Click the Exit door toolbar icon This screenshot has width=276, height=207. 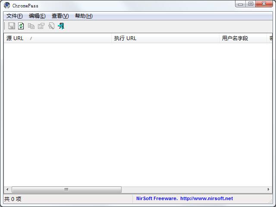[61, 26]
